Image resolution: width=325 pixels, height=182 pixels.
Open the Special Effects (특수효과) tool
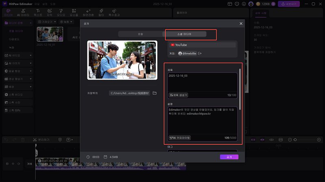(114, 13)
